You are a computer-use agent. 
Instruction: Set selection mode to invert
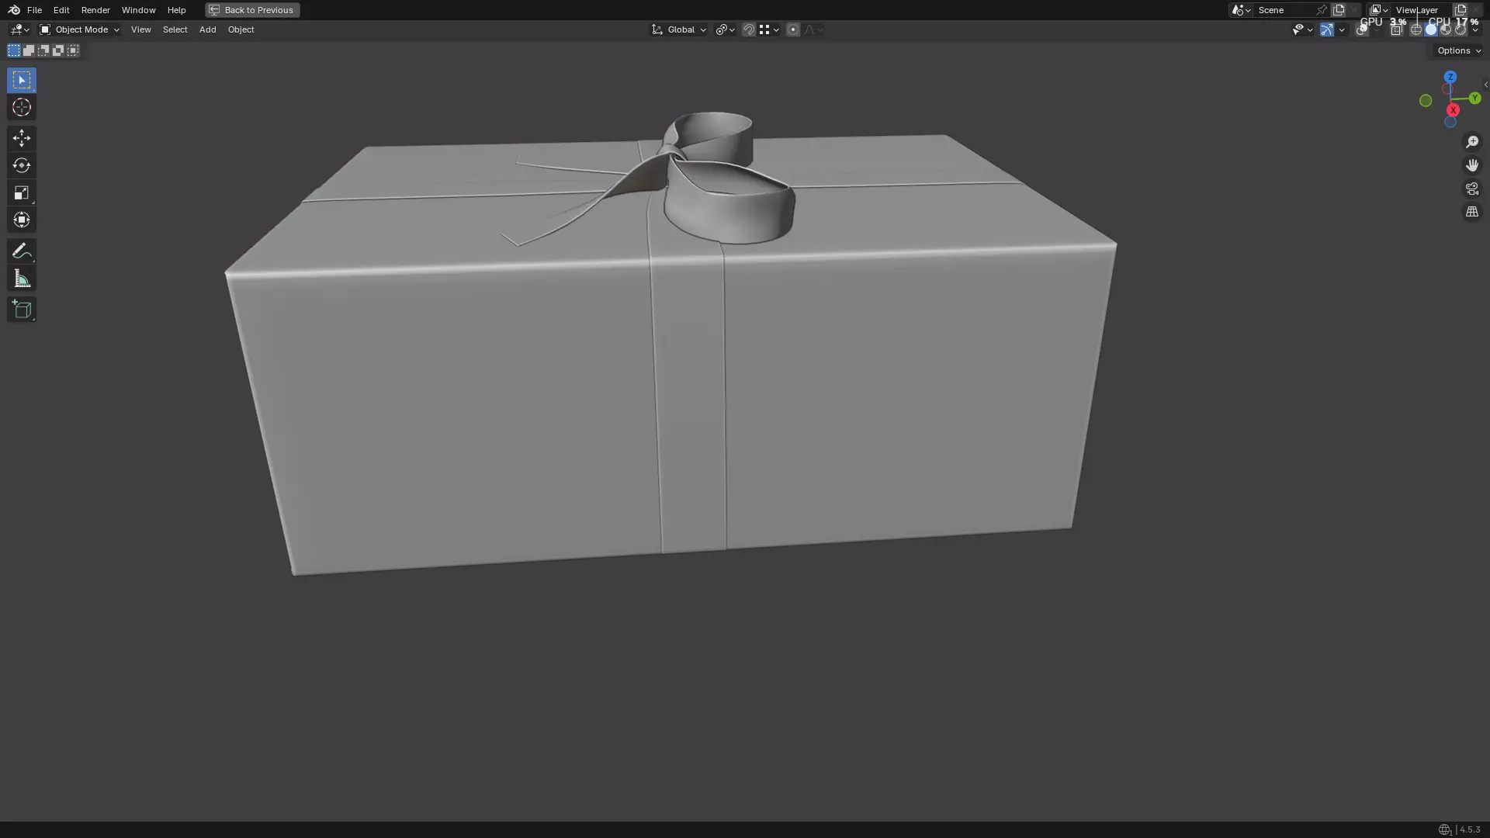[x=58, y=50]
